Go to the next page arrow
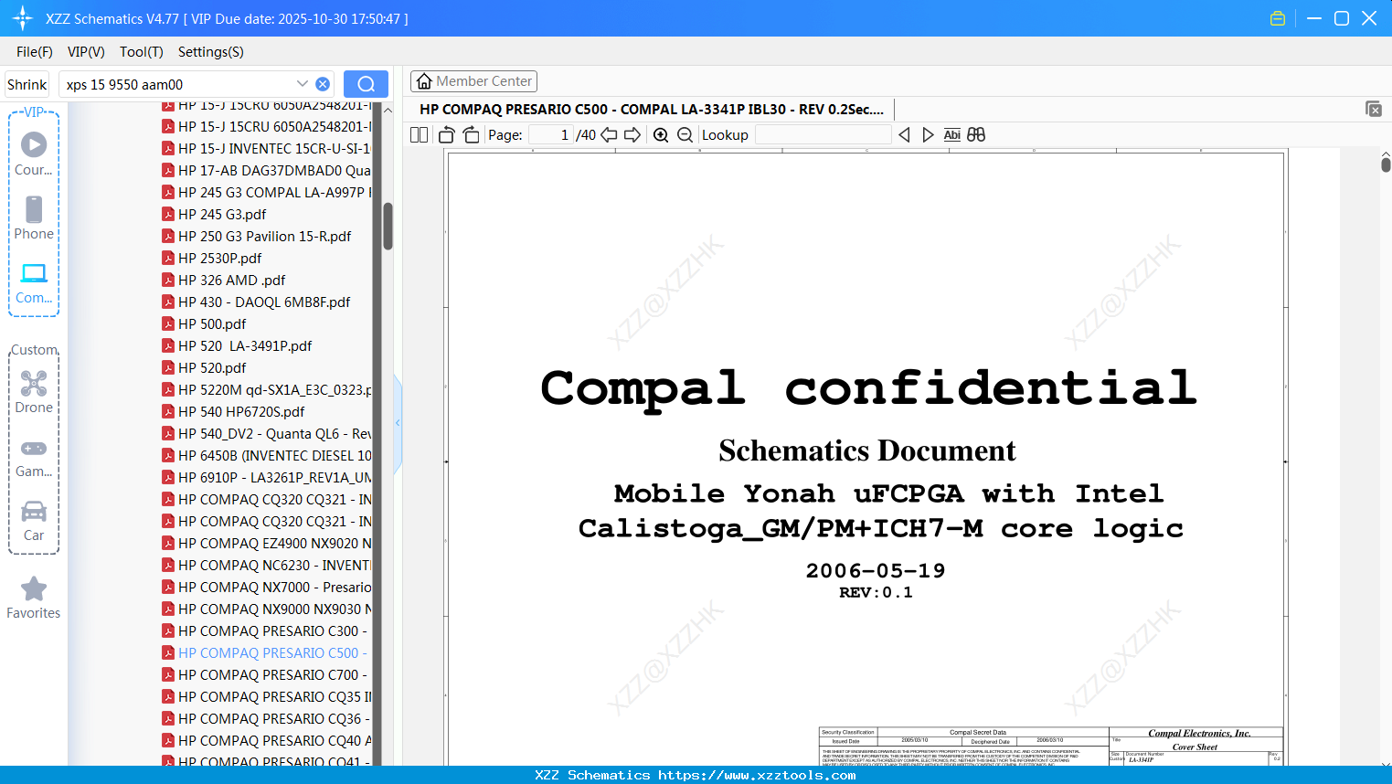 [632, 134]
